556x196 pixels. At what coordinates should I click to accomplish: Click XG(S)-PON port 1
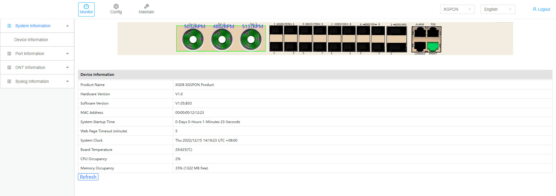[276, 47]
